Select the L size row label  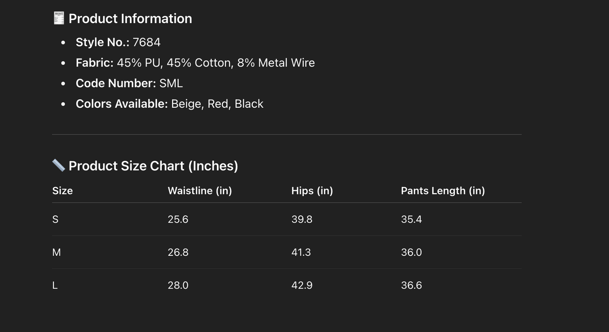click(55, 285)
